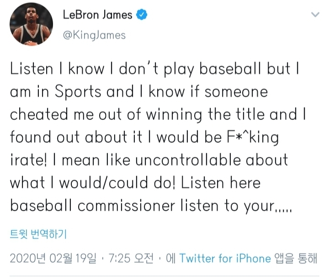Click the blue verified badge icon

[142, 15]
